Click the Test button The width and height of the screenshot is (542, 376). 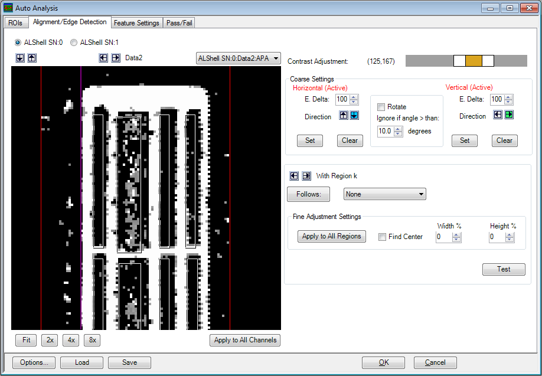[x=503, y=269]
